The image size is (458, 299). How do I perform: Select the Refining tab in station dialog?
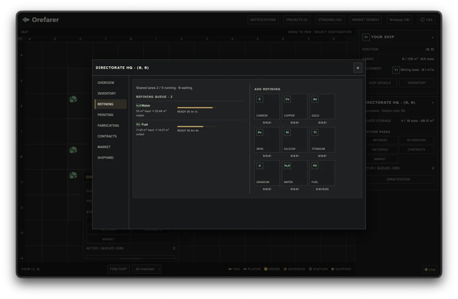[111, 104]
